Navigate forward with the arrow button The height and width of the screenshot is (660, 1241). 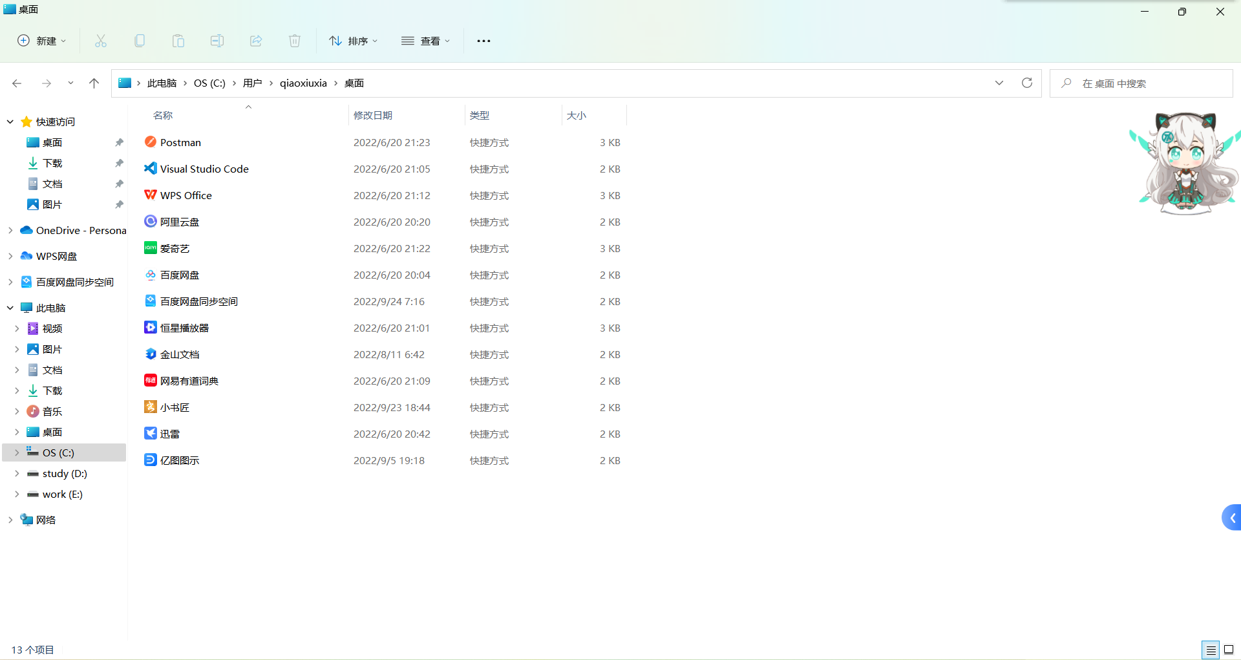(x=46, y=83)
